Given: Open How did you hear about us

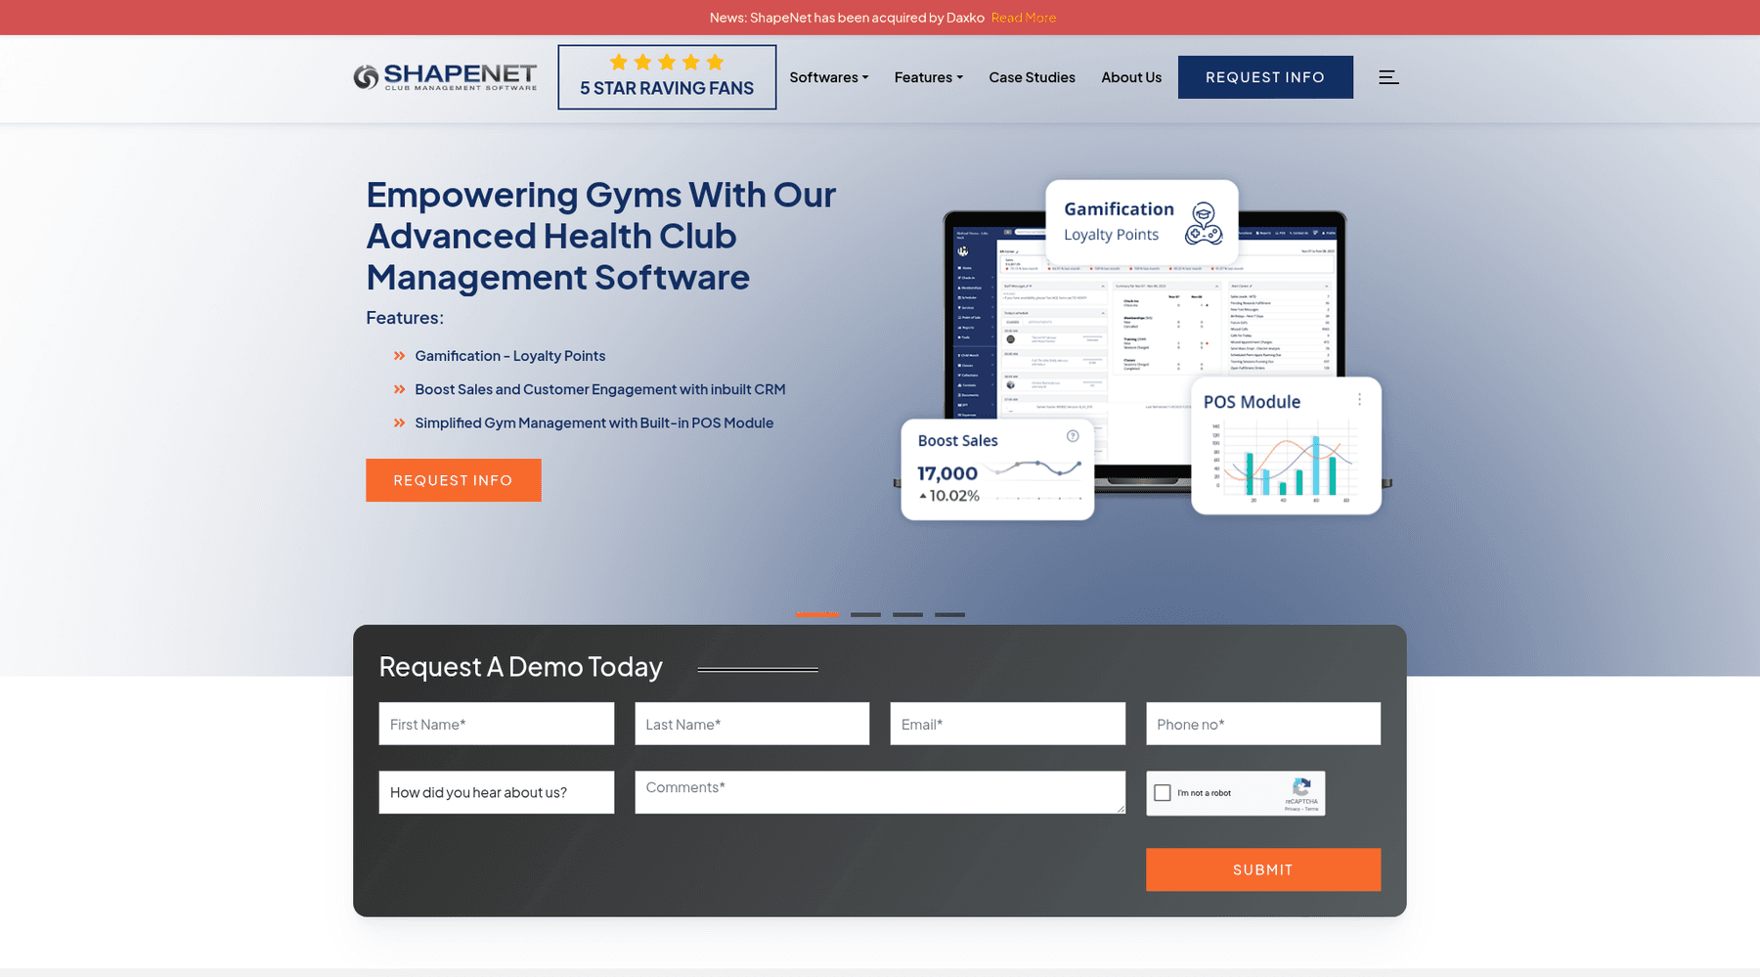Looking at the screenshot, I should point(497,792).
